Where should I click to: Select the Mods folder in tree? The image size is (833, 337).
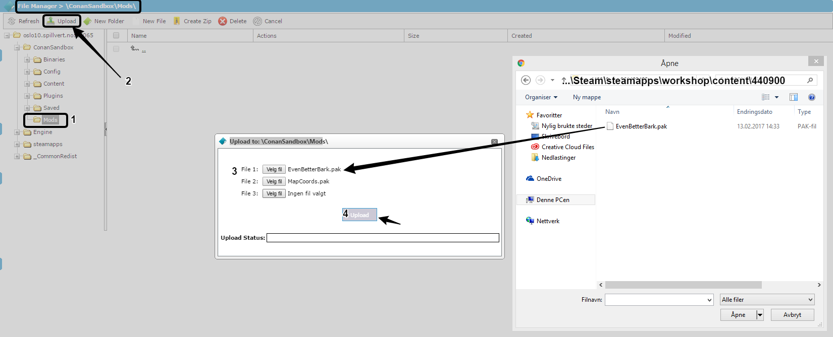coord(50,120)
